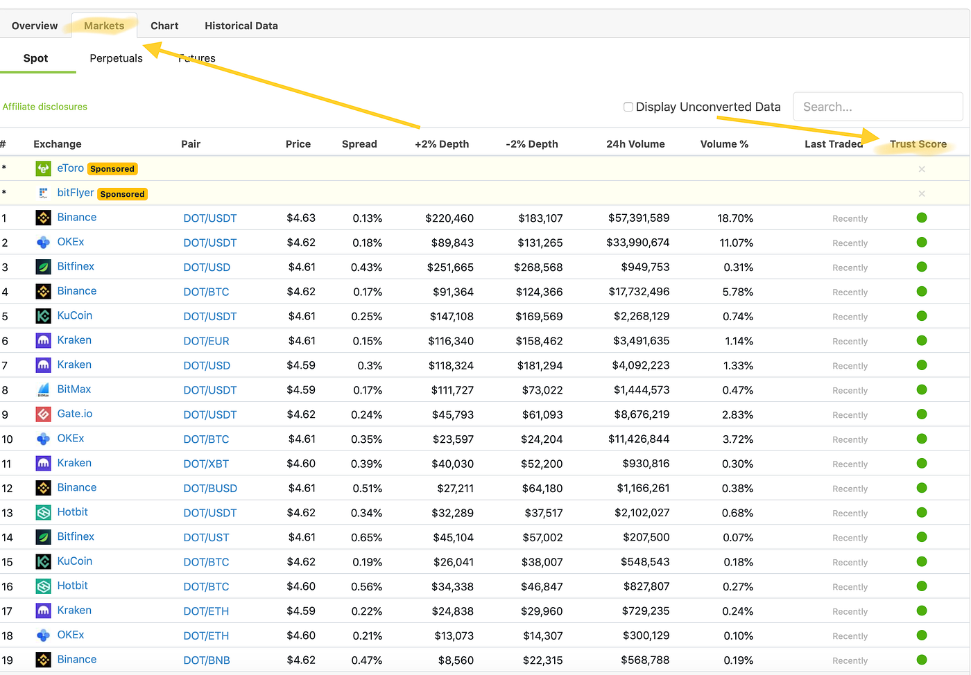This screenshot has height=675, width=971.
Task: Click Bitfinex logo in DOT/UST row
Action: (x=43, y=537)
